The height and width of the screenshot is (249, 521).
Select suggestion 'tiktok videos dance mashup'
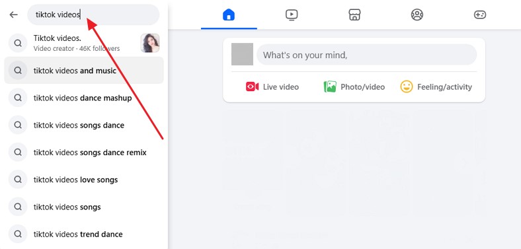[x=84, y=98]
